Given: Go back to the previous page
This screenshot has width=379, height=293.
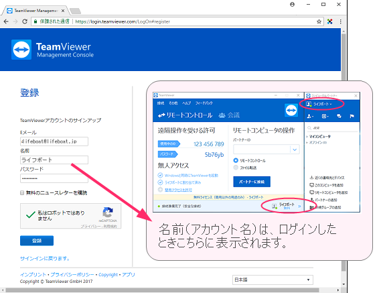Looking at the screenshot, I should pos(6,21).
